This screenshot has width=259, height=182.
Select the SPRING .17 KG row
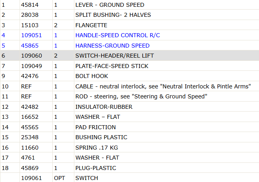[x=129, y=148]
